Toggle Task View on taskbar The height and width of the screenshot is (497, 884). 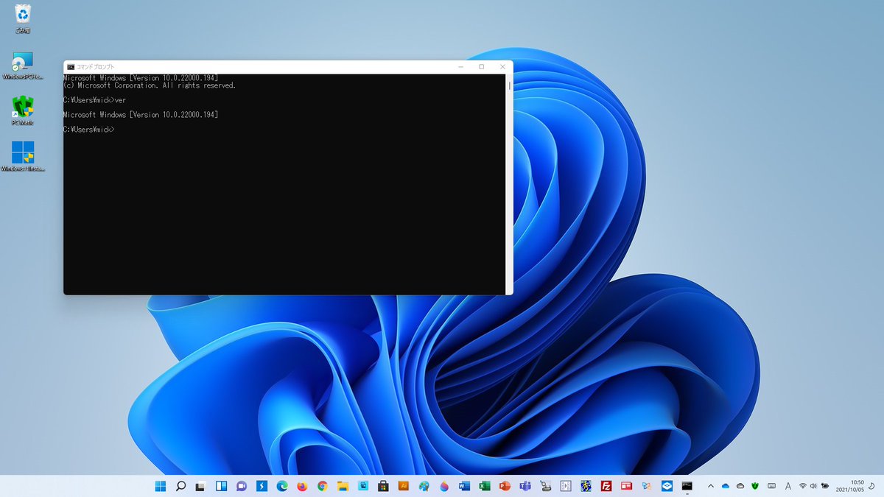[200, 486]
